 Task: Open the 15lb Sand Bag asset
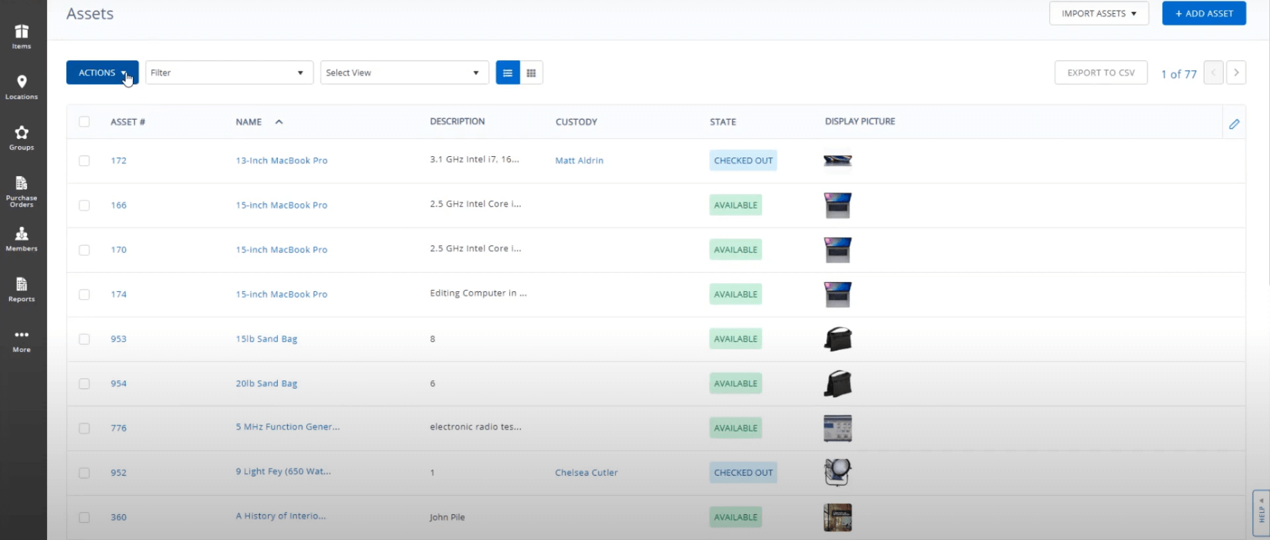[x=267, y=339]
